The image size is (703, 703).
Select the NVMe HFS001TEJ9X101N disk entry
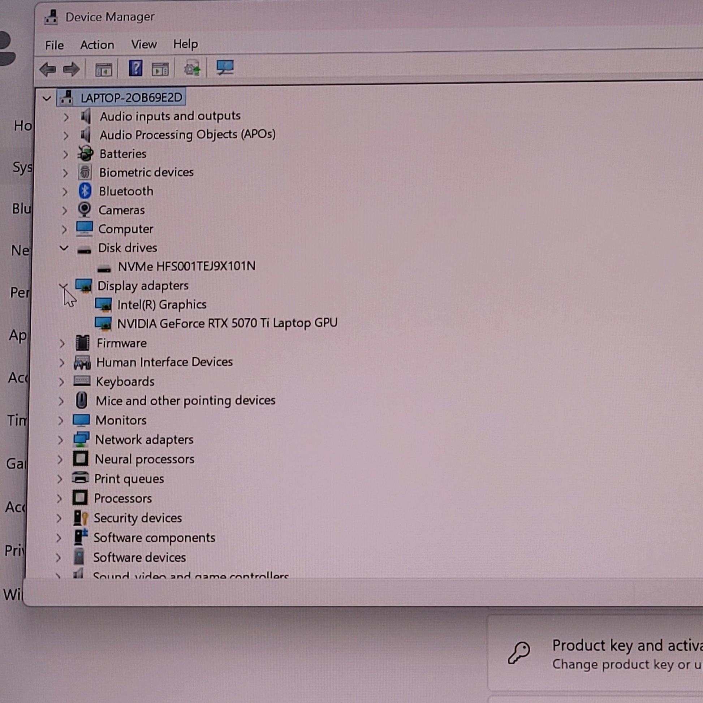pos(187,266)
